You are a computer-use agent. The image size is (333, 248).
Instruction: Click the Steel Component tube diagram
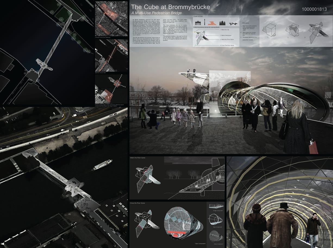[x=216, y=219]
